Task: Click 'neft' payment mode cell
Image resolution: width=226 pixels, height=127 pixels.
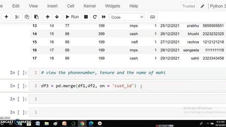Action: (135, 42)
